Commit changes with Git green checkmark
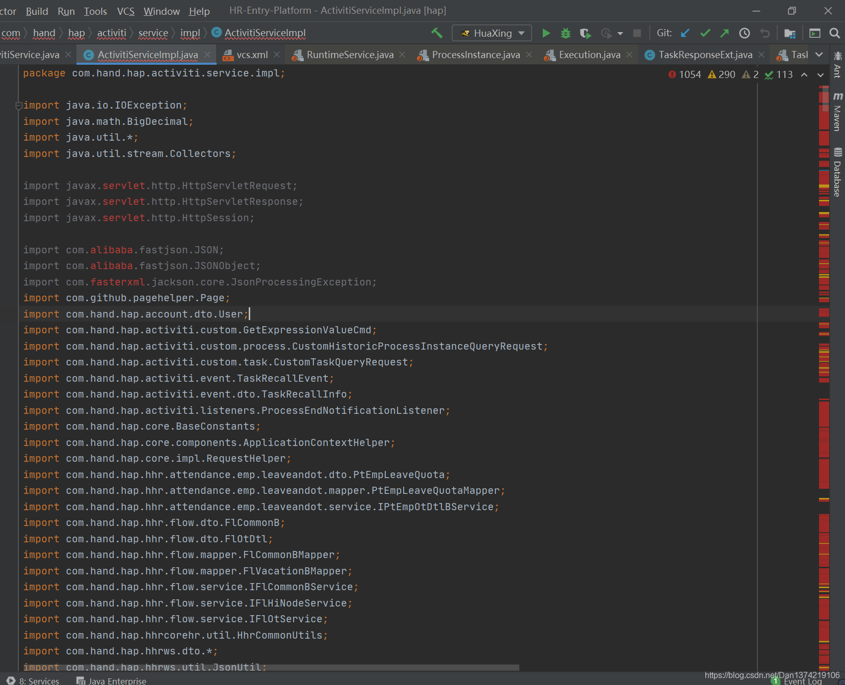 [705, 33]
